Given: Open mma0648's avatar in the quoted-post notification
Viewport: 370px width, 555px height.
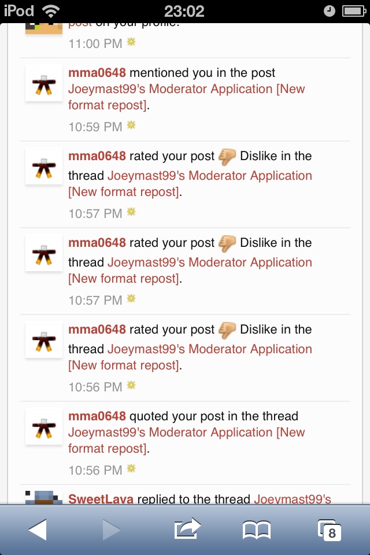Looking at the screenshot, I should click(x=44, y=427).
